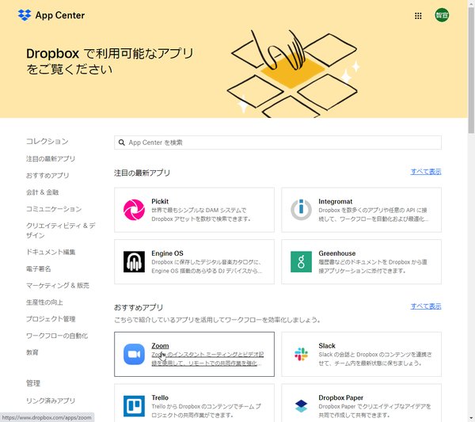Viewport: 475px width, 422px height.
Task: Click the Greenhouse green icon
Action: pyautogui.click(x=301, y=261)
